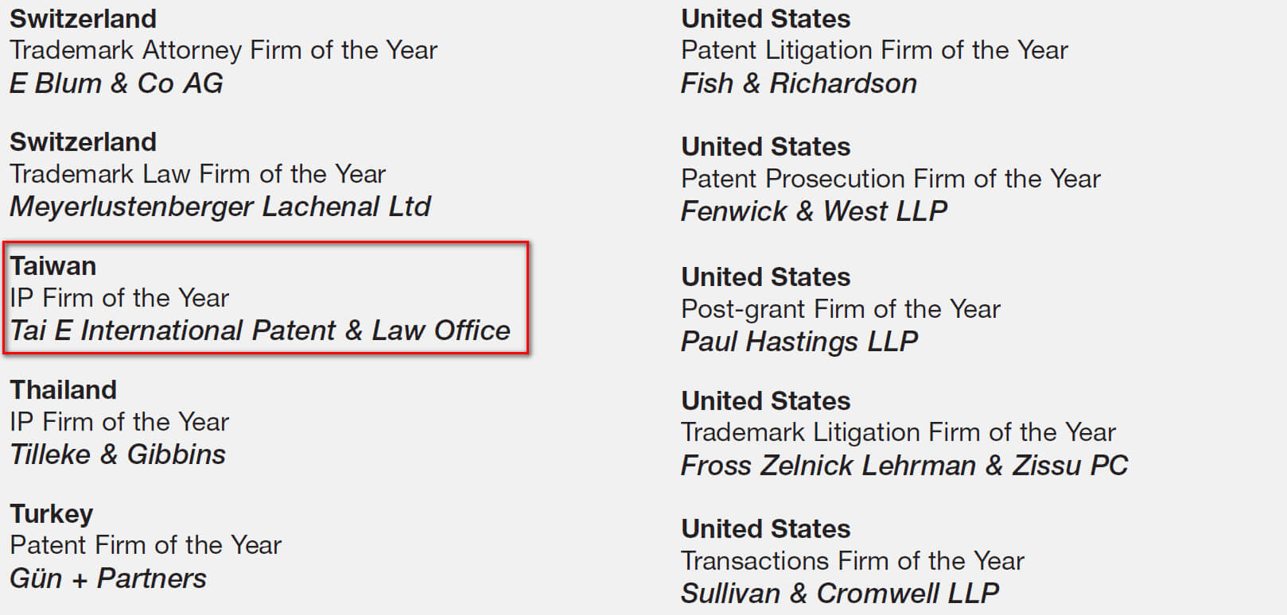
Task: Click the Turkey country heading
Action: [52, 514]
